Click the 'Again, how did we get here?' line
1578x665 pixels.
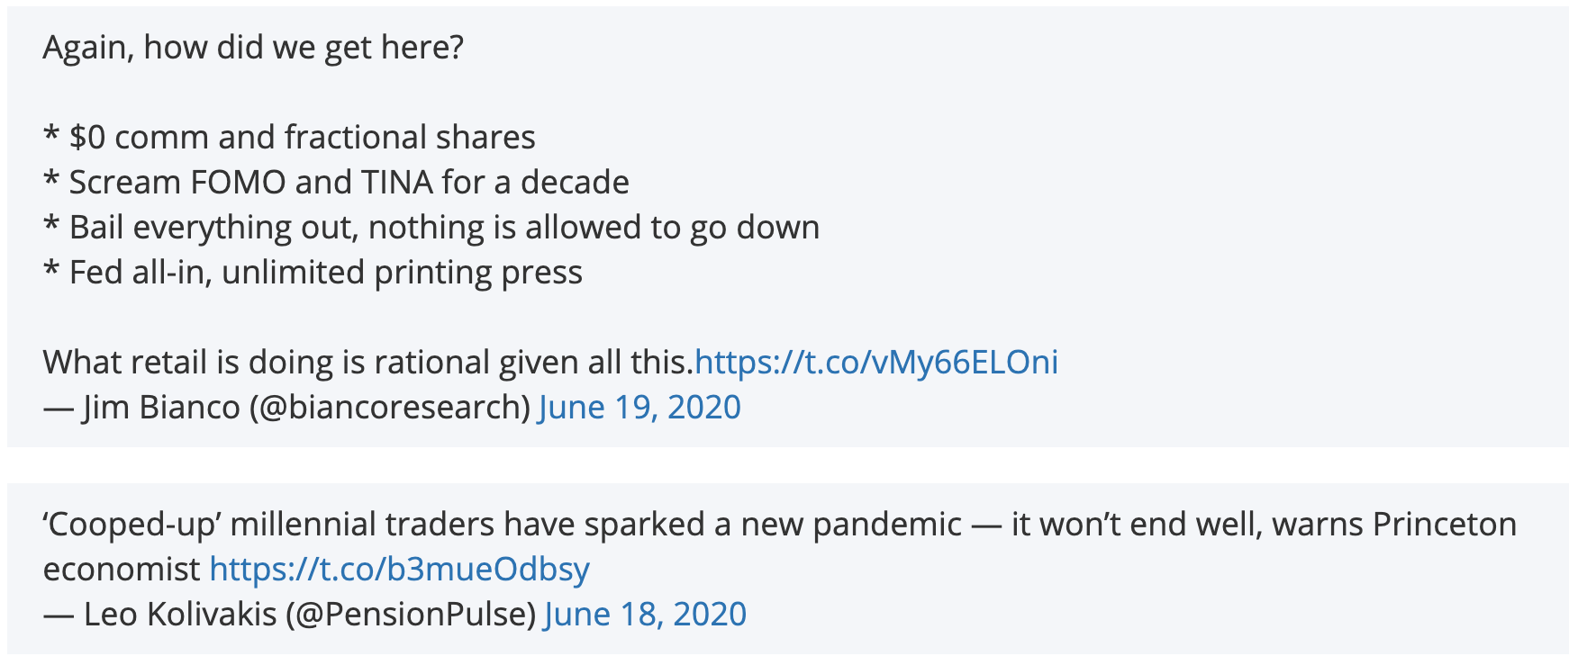[253, 47]
